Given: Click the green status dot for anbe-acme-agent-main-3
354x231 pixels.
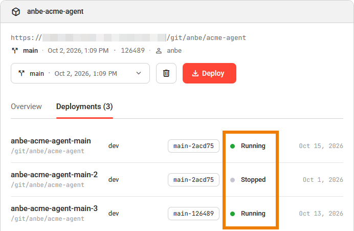Looking at the screenshot, I should 233,214.
